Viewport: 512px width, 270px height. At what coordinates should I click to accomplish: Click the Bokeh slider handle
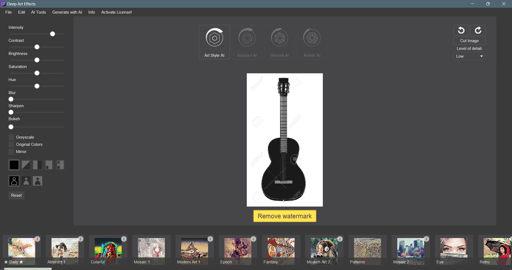[x=11, y=127]
